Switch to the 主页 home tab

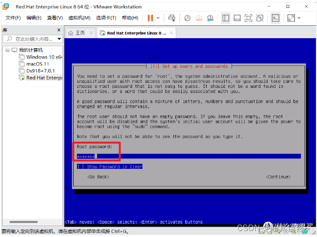pos(80,33)
